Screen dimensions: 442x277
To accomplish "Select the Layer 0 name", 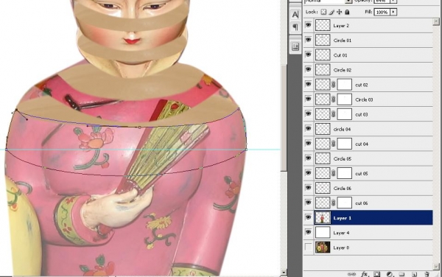I will coord(341,248).
